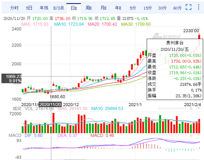This screenshot has height=160, width=204.
Task: Open the 5日 five-day chart tab
Action: tap(29, 8)
